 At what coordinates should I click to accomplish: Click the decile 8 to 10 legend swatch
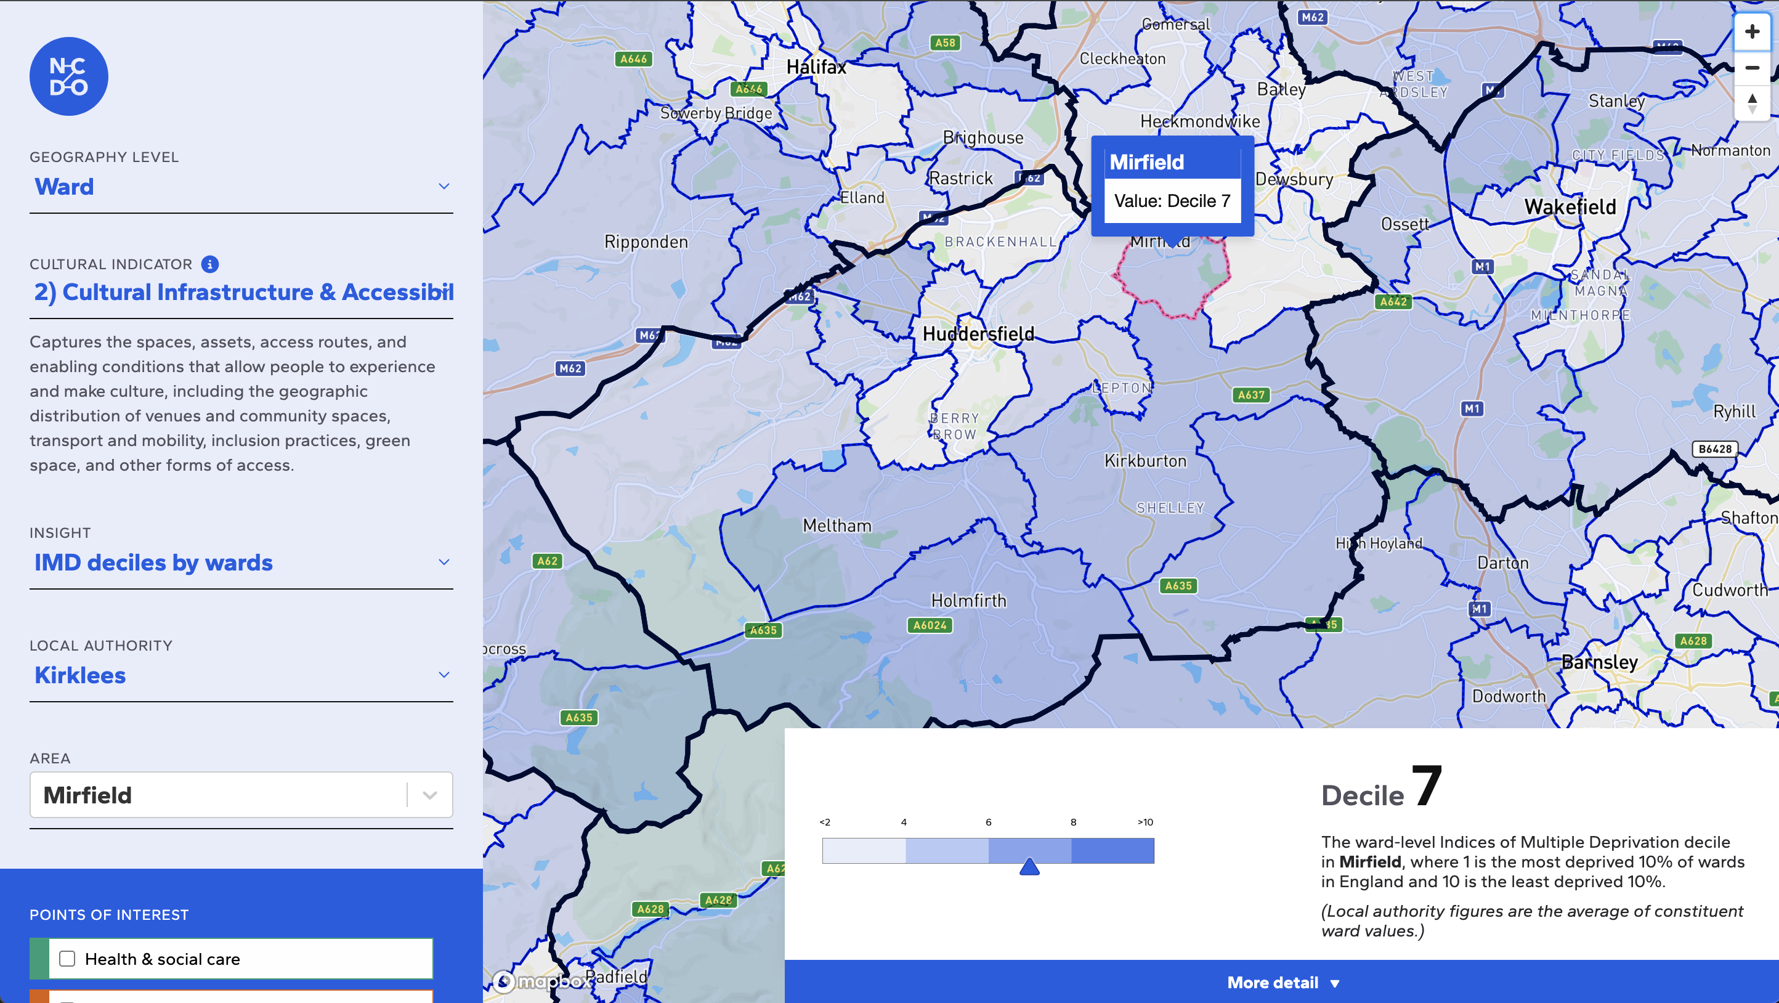point(1112,850)
